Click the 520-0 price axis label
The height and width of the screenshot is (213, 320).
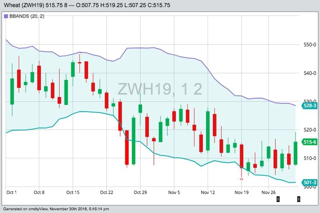click(x=310, y=130)
